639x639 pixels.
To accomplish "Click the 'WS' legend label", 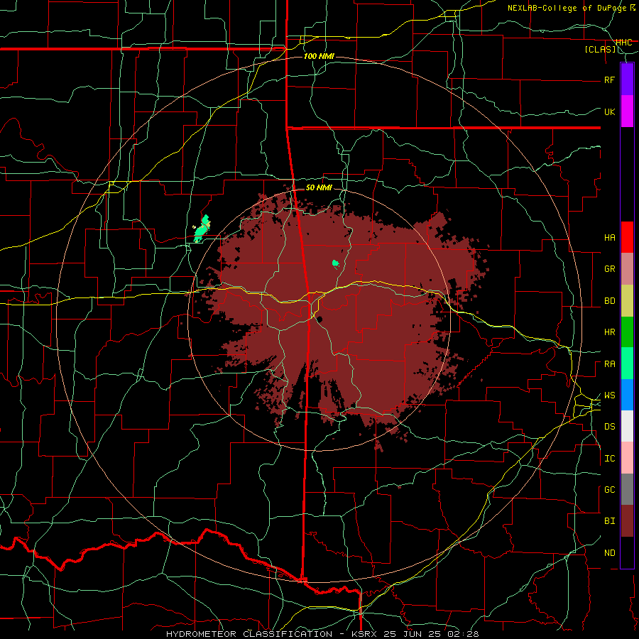I will tap(610, 395).
